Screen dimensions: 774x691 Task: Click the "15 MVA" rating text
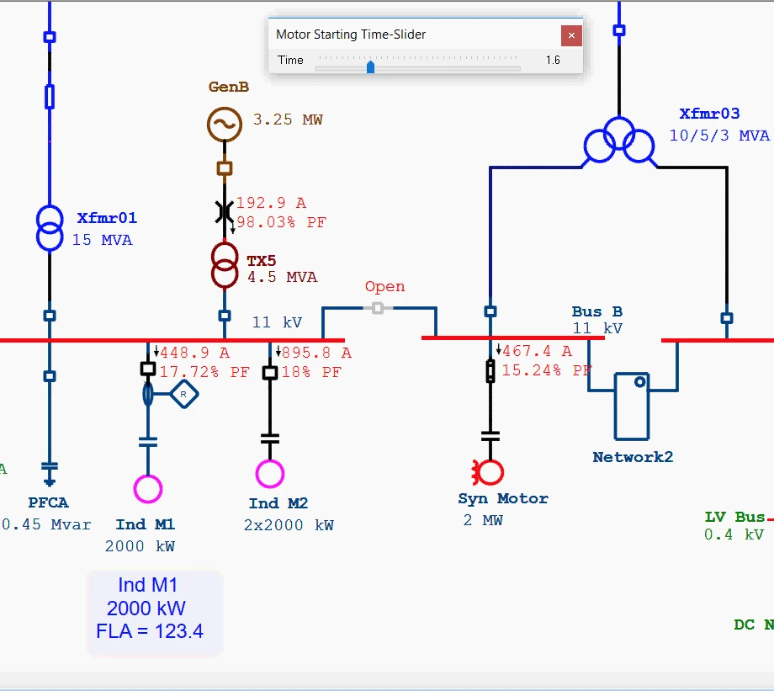pos(102,240)
